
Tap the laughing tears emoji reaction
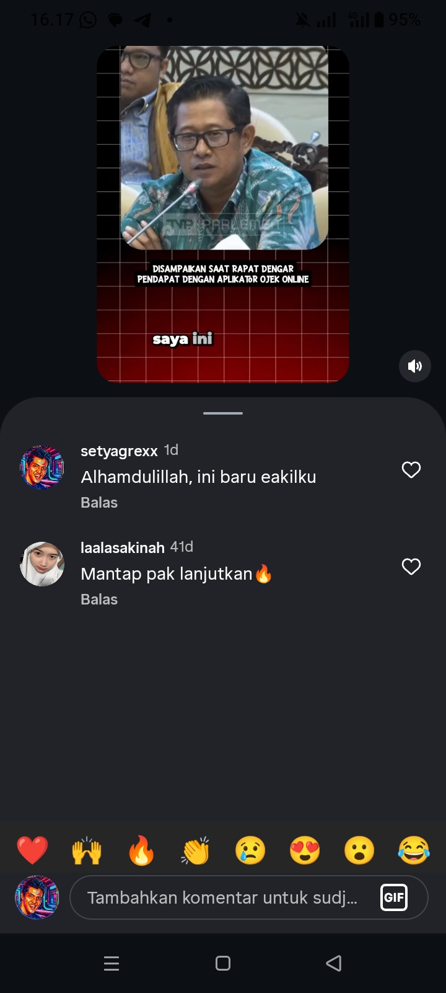414,850
